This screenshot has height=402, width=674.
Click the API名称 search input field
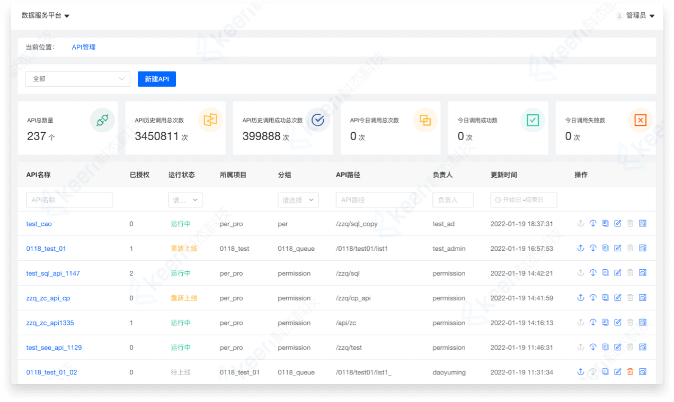pyautogui.click(x=69, y=200)
